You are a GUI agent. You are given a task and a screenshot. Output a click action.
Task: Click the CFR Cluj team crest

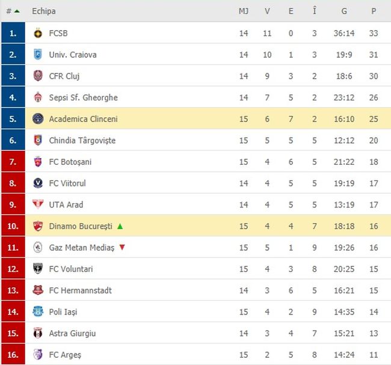click(38, 76)
